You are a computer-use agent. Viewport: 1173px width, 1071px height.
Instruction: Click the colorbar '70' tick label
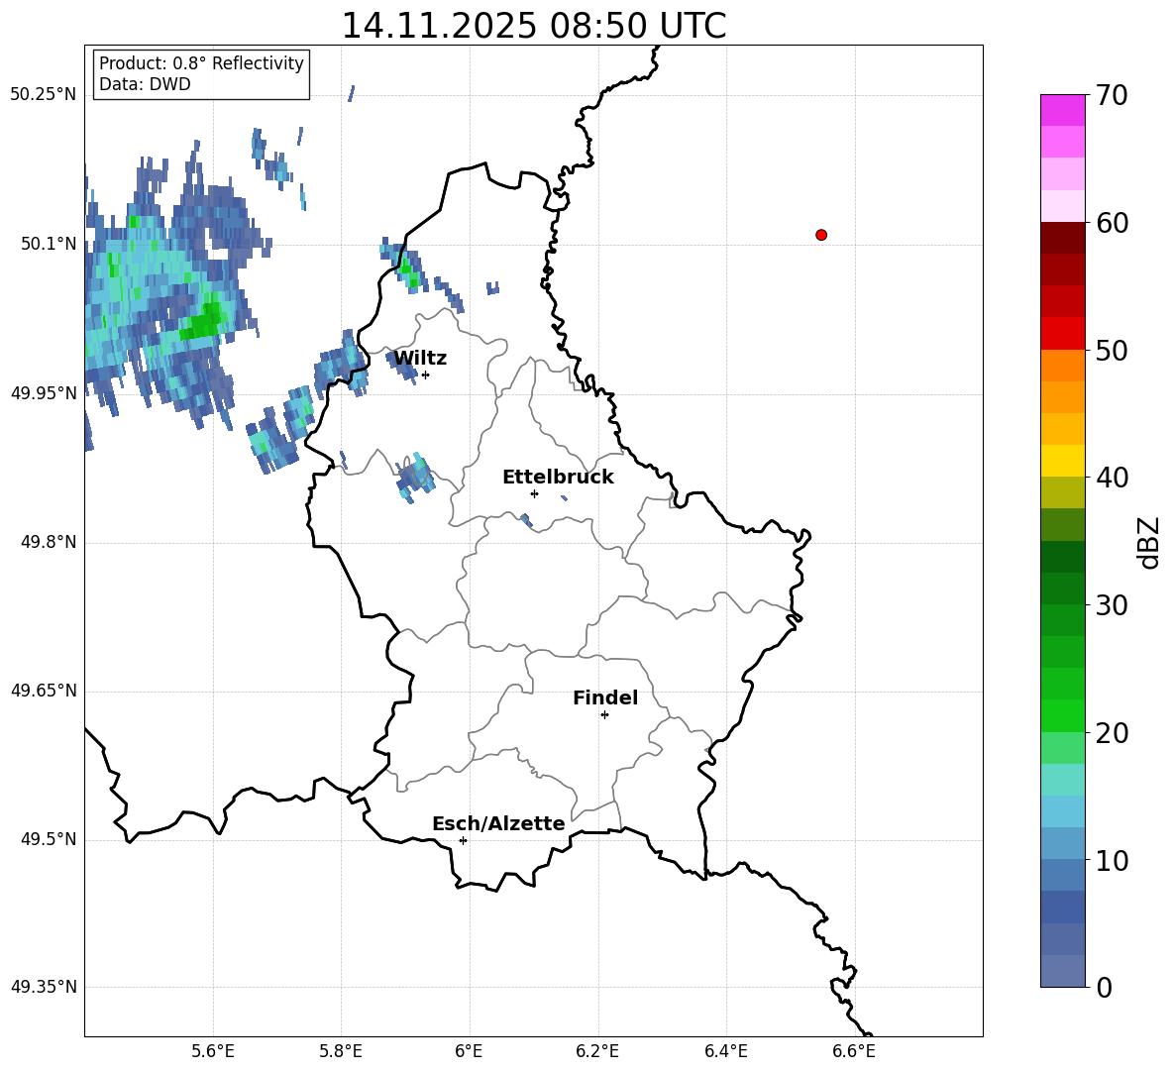coord(1112,96)
